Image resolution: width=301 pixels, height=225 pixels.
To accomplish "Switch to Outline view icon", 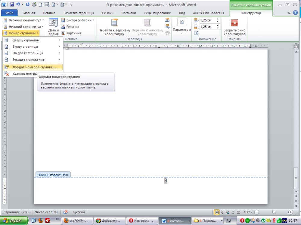I will point(233,212).
